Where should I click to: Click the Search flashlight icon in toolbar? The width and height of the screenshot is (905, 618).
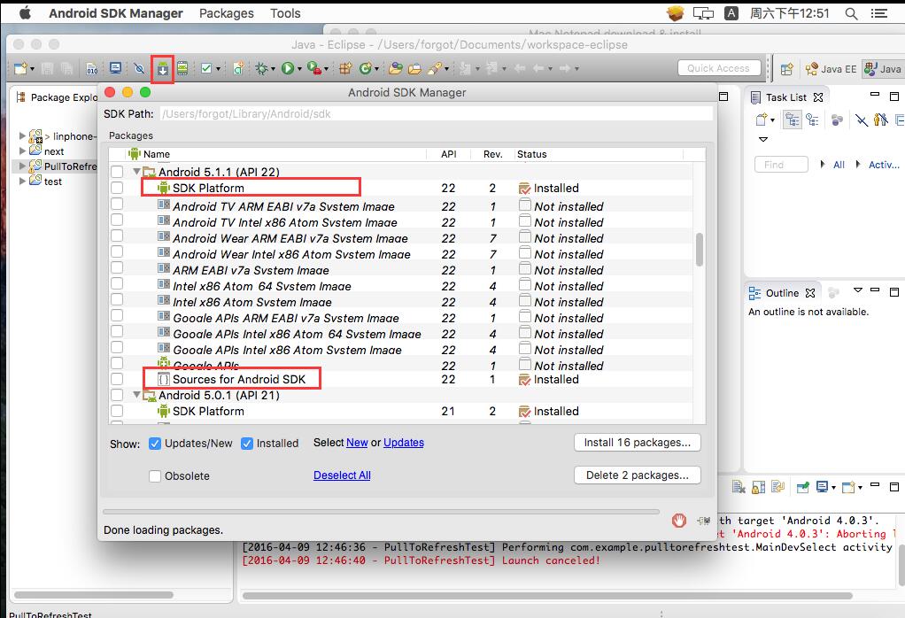435,69
